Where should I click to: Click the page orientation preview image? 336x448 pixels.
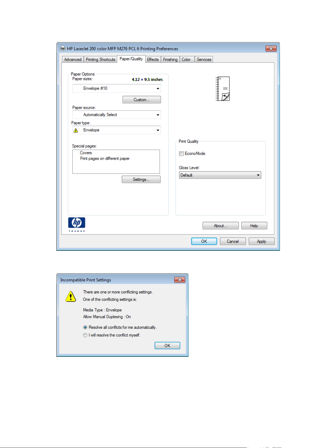(x=223, y=89)
